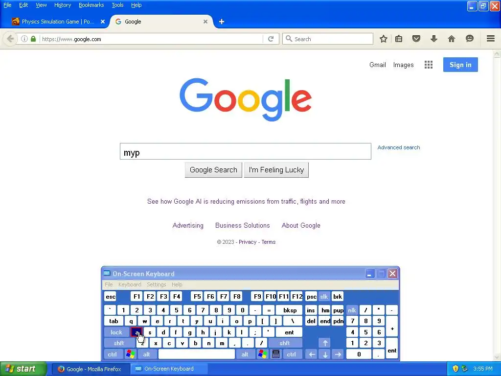Click the tab key on keyboard
This screenshot has height=376, width=501.
click(114, 321)
